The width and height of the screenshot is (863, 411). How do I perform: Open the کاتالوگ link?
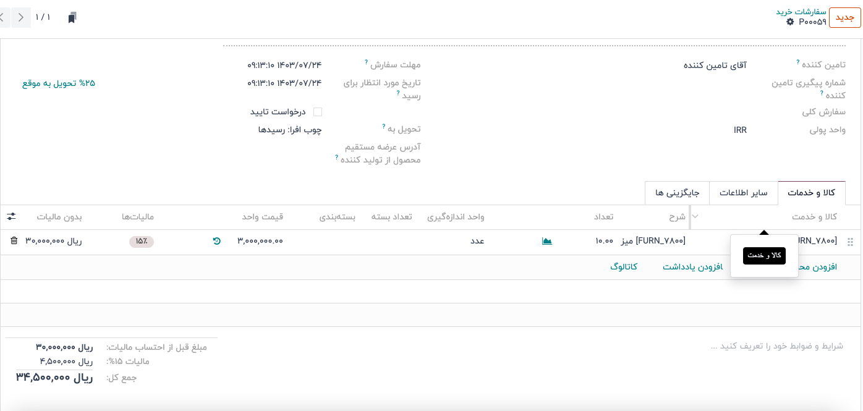pyautogui.click(x=624, y=267)
